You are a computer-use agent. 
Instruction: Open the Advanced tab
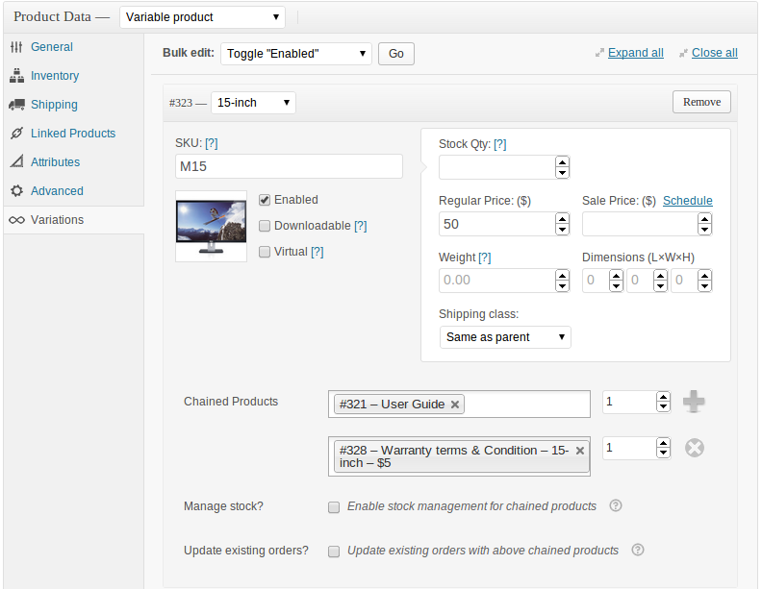tap(57, 190)
